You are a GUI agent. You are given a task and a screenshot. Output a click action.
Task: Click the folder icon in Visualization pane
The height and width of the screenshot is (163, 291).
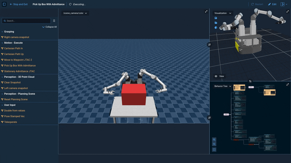(x=216, y=23)
